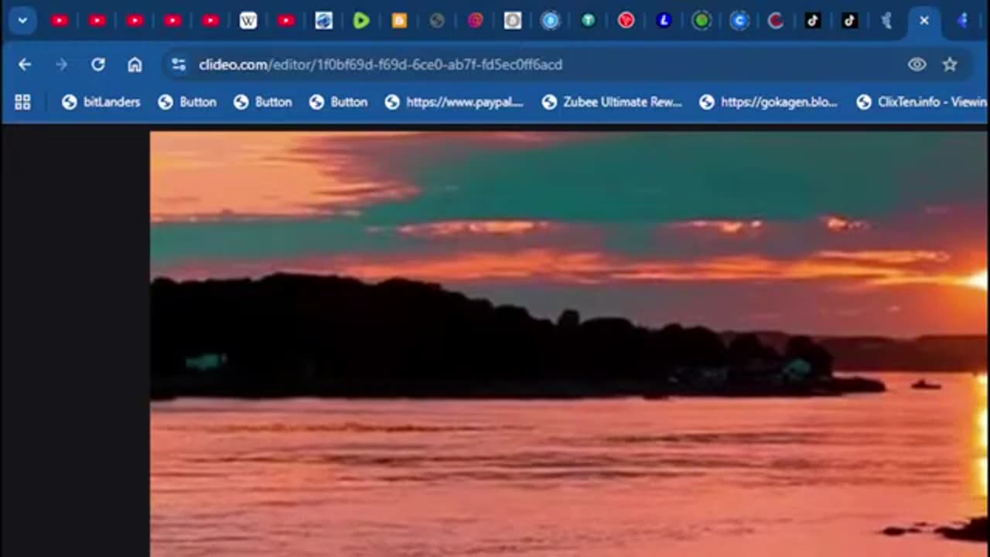Switch to the purple diamond icon tab
This screenshot has height=557, width=990.
962,21
